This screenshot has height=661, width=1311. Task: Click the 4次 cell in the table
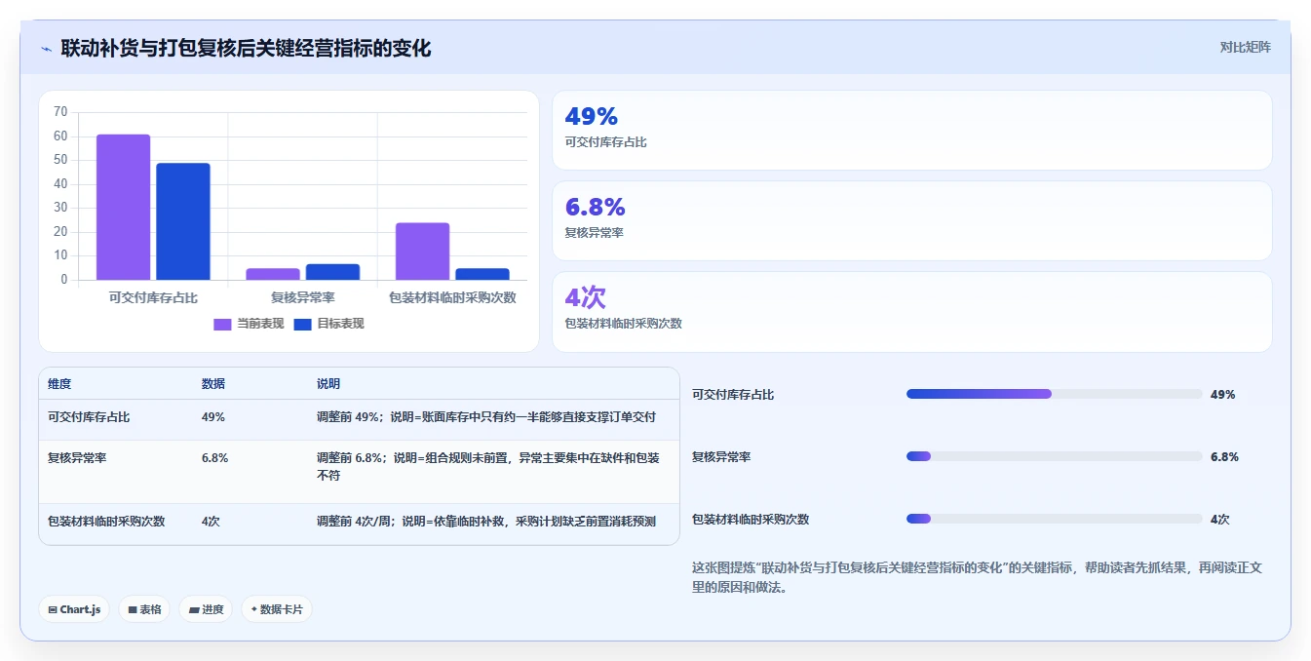pos(211,522)
